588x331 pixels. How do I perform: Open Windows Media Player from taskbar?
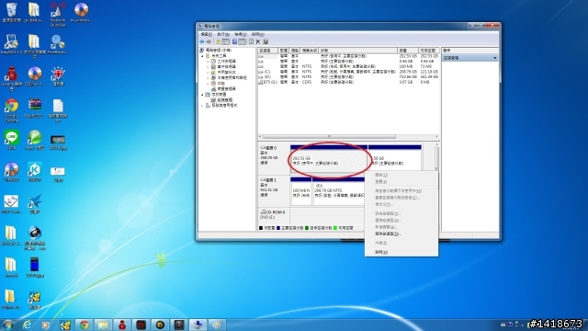[46, 325]
